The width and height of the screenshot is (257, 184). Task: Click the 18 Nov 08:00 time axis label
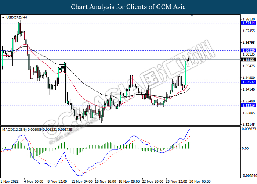129,181
